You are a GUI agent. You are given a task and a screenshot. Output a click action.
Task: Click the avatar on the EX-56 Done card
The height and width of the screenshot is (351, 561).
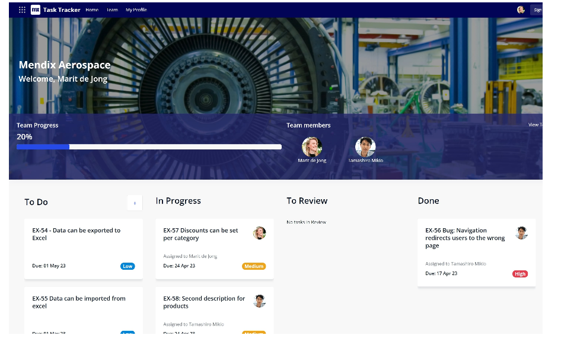[x=521, y=233]
